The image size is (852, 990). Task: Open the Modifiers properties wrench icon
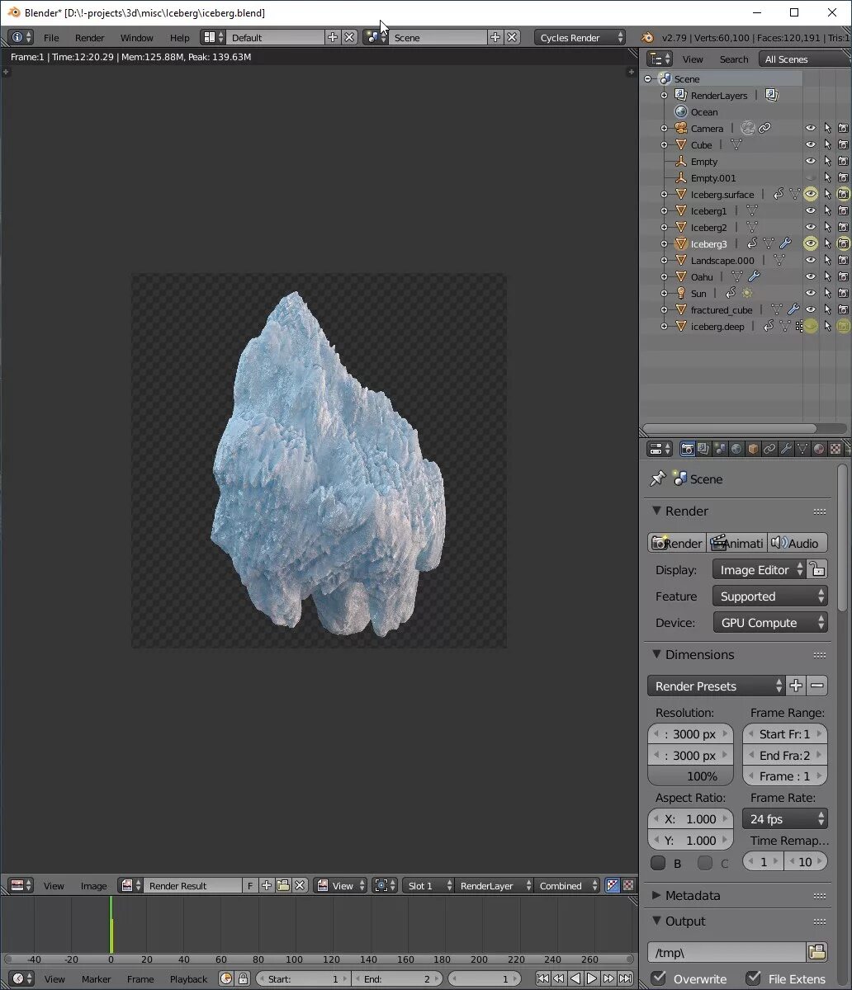[x=786, y=448]
